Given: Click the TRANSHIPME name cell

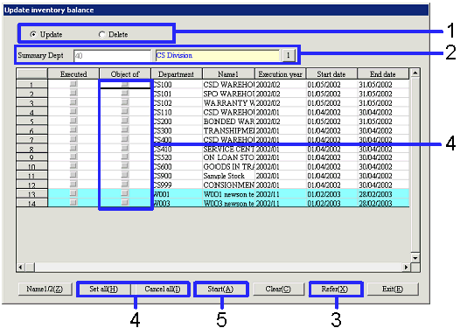Looking at the screenshot, I should pyautogui.click(x=229, y=130).
